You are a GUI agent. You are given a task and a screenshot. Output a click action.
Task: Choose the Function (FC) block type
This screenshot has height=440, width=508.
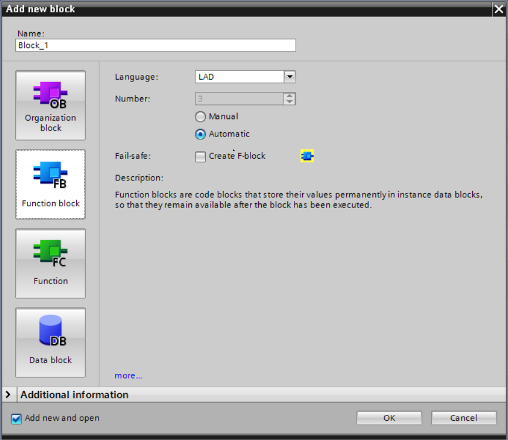coord(50,263)
